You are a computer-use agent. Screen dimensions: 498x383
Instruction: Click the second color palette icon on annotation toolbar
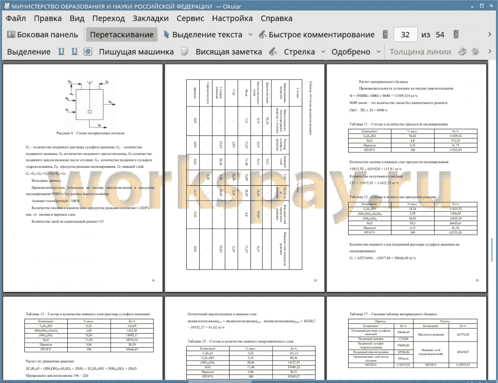[475, 51]
